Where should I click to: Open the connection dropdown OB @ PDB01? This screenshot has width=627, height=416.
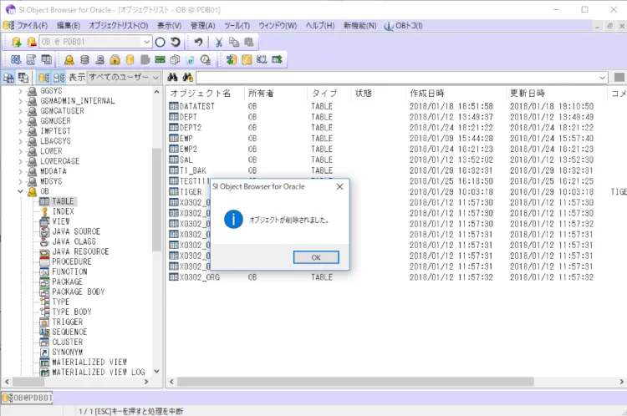(147, 42)
